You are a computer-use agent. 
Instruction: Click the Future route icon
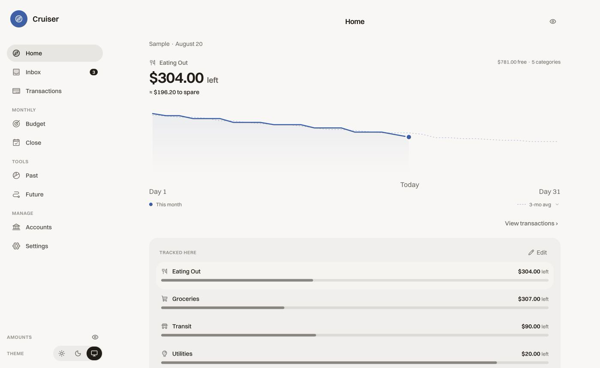[16, 194]
